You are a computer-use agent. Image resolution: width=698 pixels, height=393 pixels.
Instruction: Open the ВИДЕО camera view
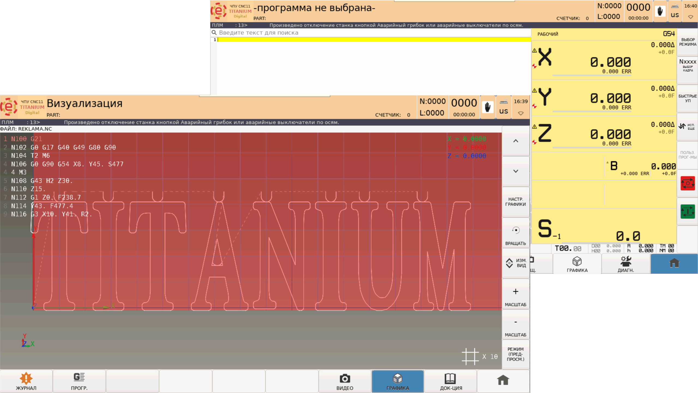pyautogui.click(x=345, y=381)
